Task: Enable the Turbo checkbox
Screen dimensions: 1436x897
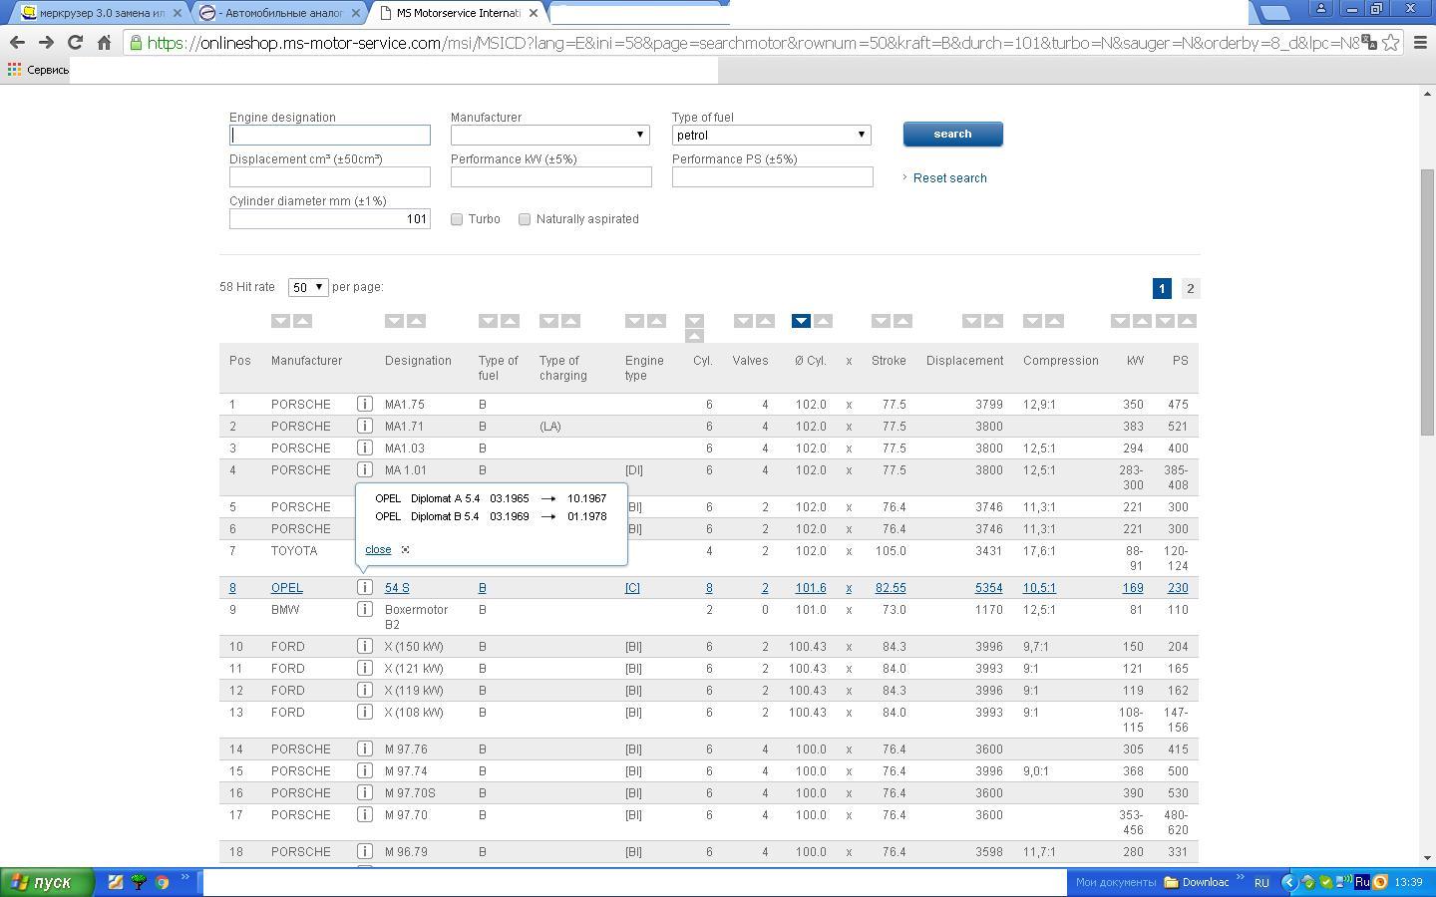Action: (x=457, y=219)
